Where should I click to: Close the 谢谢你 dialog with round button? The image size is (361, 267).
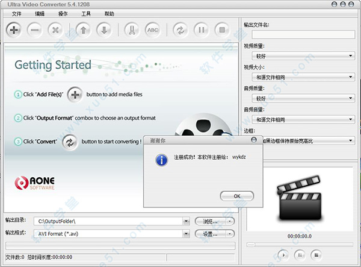(254, 140)
